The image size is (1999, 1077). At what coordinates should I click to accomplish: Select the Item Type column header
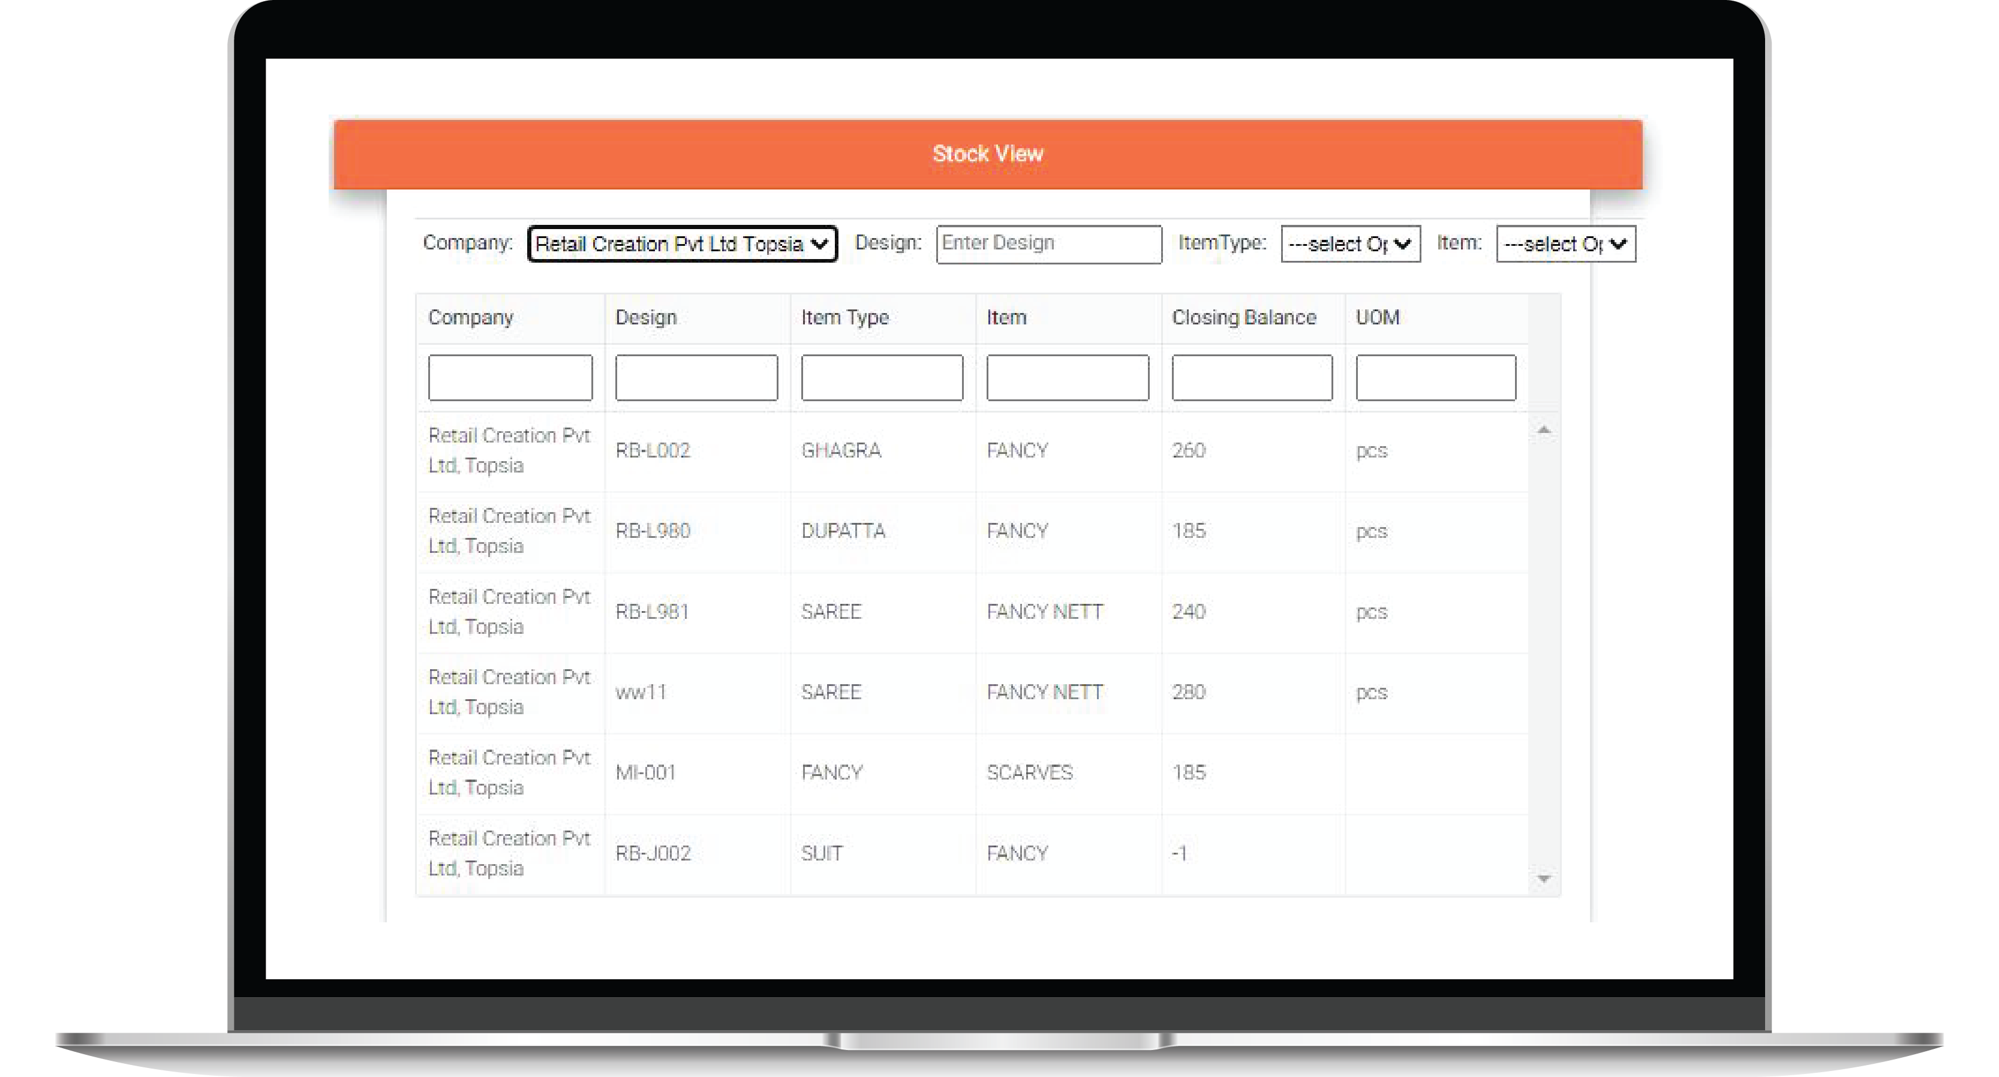coord(845,317)
